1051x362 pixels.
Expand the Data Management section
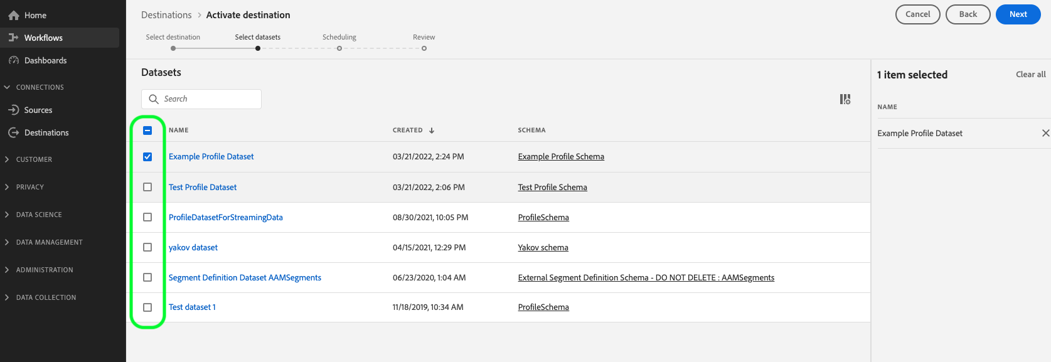point(8,242)
